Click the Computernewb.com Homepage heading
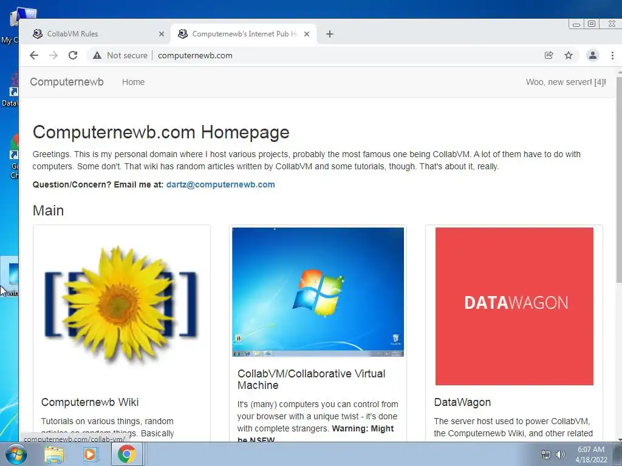 click(161, 132)
